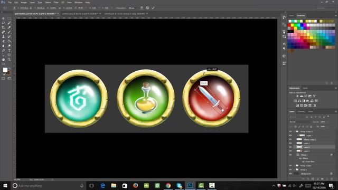Select the Blur tool
This screenshot has width=338, height=190.
(x=4, y=46)
